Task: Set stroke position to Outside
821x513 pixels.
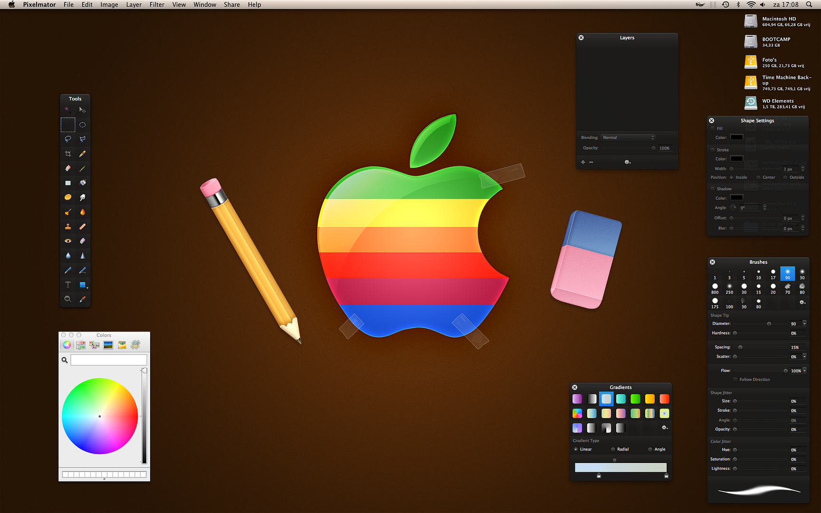Action: click(785, 178)
